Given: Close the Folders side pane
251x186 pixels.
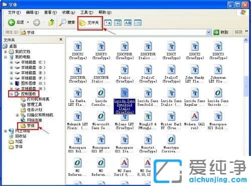Looking at the screenshot, I should coord(61,40).
